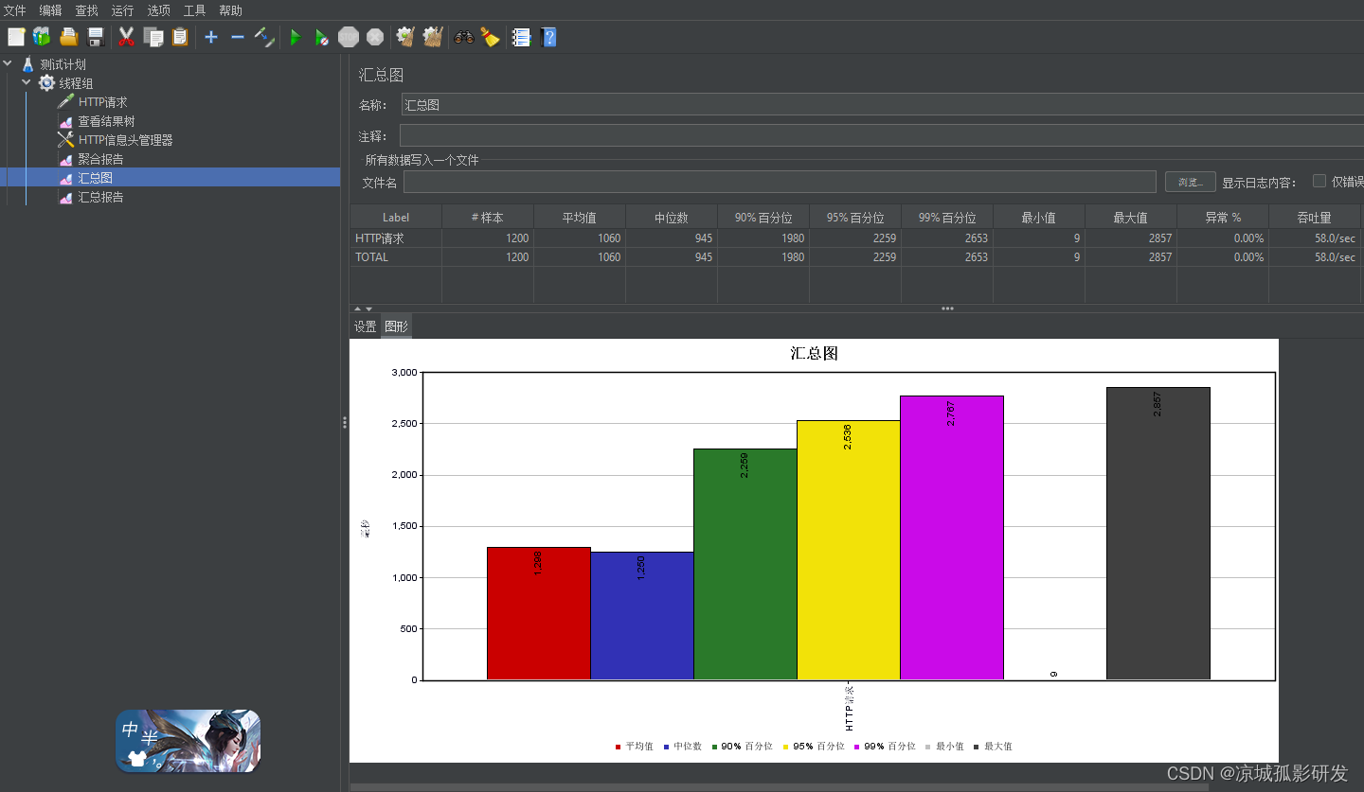Click the TOTAL row label cell
Viewport: 1364px width, 792px height.
(x=396, y=257)
